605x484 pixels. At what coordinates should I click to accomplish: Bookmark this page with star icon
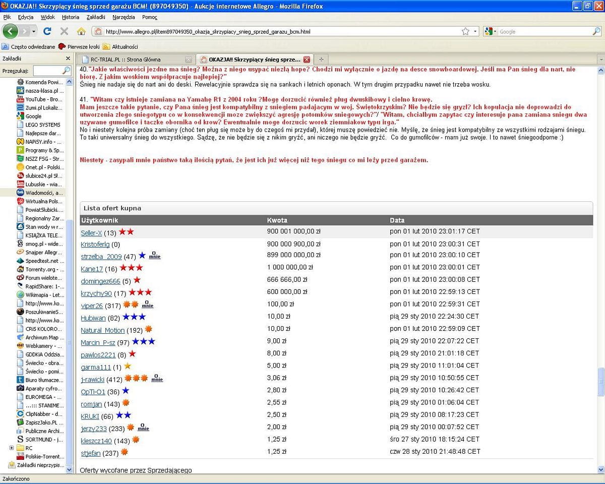(465, 31)
